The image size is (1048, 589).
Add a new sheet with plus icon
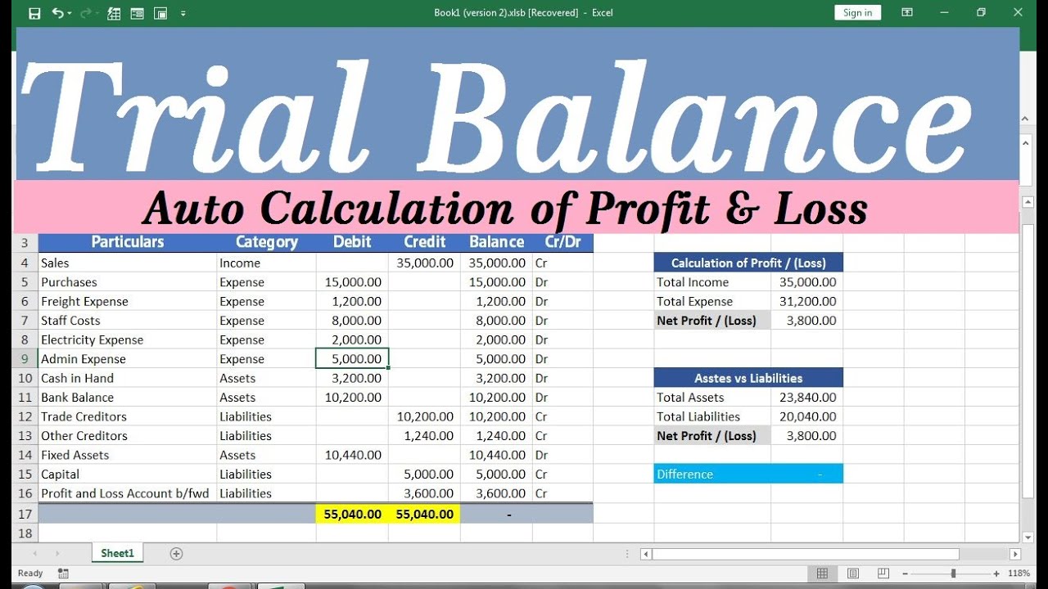point(176,554)
